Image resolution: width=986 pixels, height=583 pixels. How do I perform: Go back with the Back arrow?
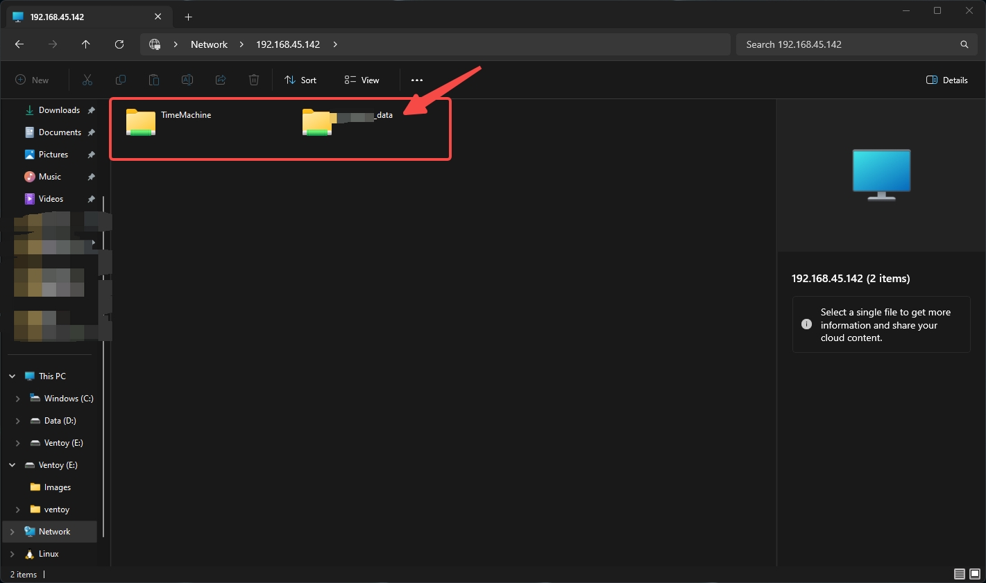(x=19, y=44)
